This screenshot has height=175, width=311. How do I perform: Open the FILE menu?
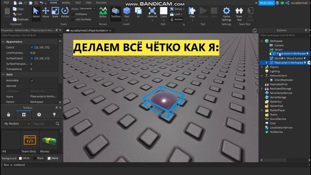click(x=6, y=2)
